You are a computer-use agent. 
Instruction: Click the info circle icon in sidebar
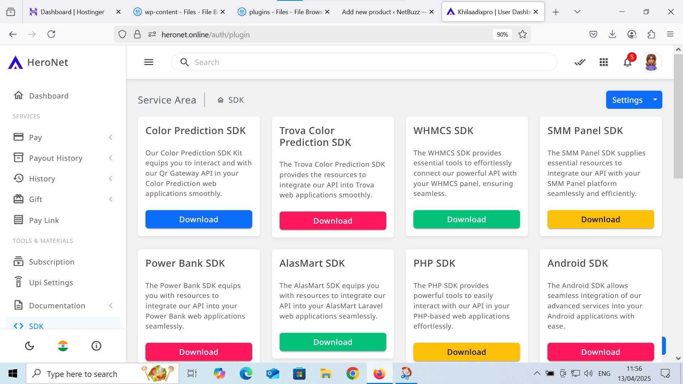(x=96, y=346)
